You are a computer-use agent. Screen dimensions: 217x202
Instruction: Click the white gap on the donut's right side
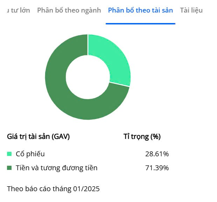pos(120,84)
